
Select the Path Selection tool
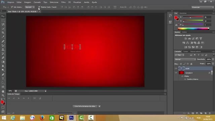3,83
